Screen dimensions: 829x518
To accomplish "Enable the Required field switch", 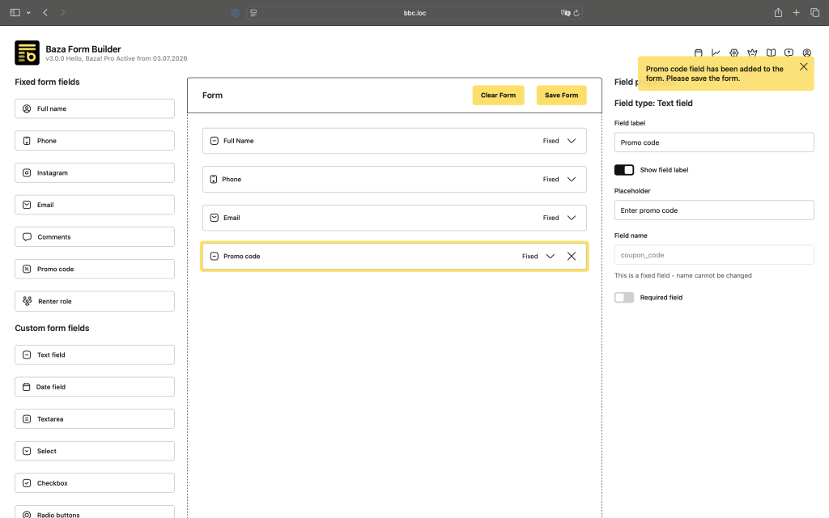I will pos(624,298).
